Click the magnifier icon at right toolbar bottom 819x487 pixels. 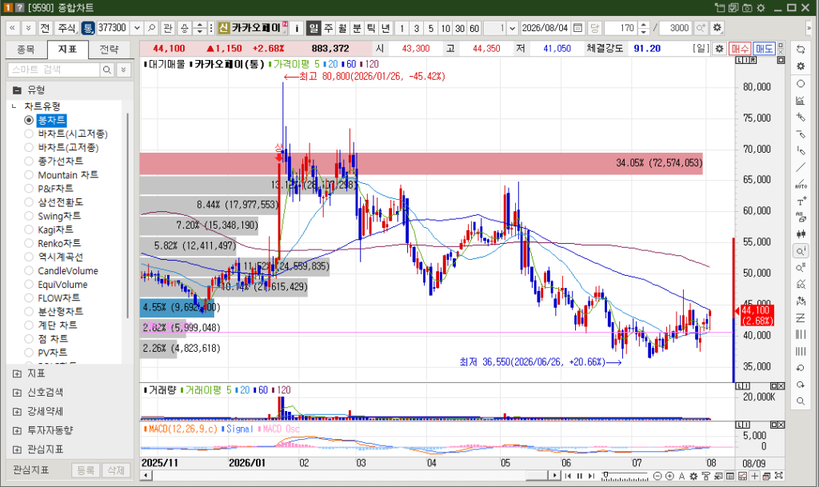(x=800, y=401)
